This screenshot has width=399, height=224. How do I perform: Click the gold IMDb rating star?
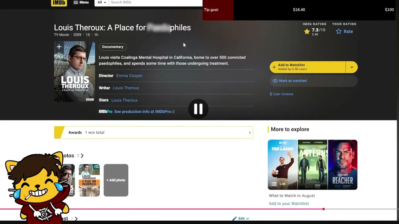point(307,31)
